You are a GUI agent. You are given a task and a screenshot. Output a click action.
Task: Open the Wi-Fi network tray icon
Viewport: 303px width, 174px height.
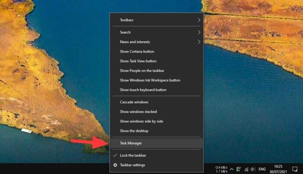[x=246, y=169]
